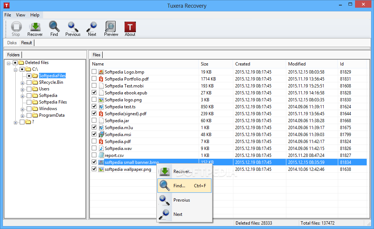
Task: Check the Softpedia.jar checkbox
Action: [x=94, y=120]
